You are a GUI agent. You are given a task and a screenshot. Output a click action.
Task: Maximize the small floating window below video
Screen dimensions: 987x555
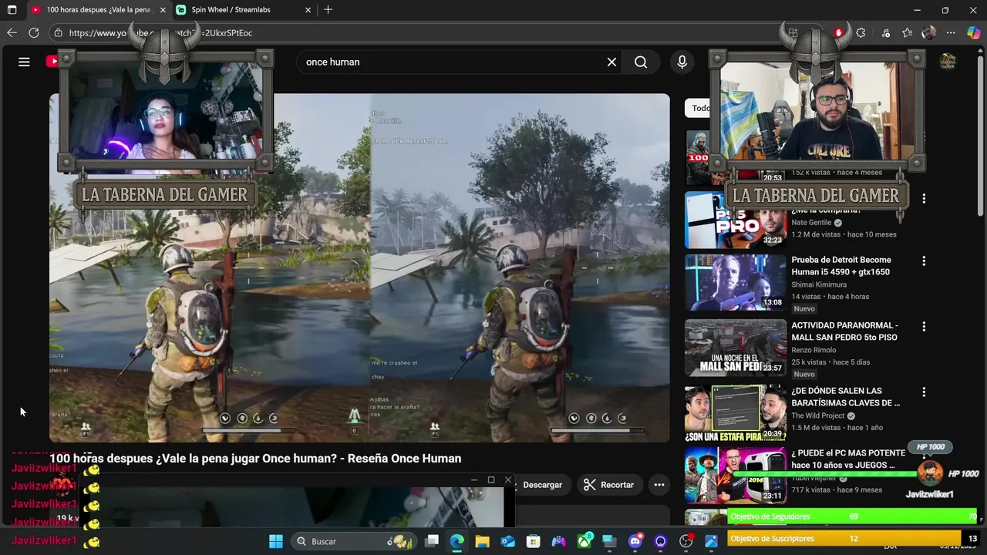(x=491, y=479)
